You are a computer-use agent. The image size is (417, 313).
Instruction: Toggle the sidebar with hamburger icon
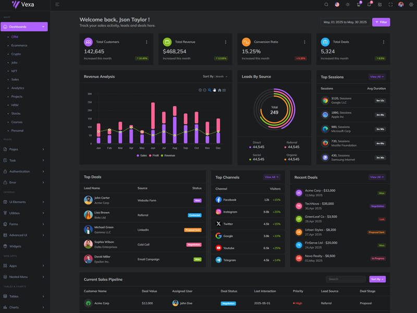(x=57, y=5)
